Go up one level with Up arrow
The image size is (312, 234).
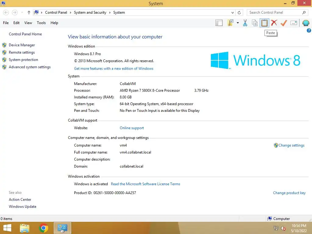(x=29, y=12)
